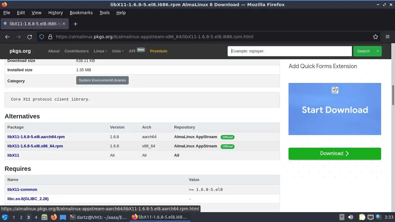Click the System Environment/Libraries category button
Image resolution: width=395 pixels, height=222 pixels.
point(102,80)
